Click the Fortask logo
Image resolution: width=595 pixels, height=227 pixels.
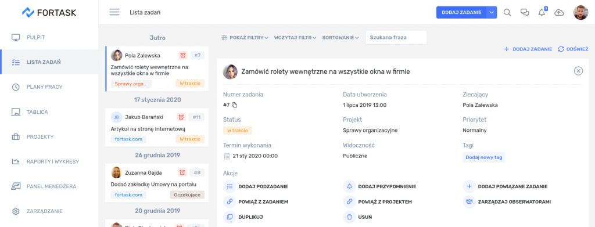click(x=49, y=12)
